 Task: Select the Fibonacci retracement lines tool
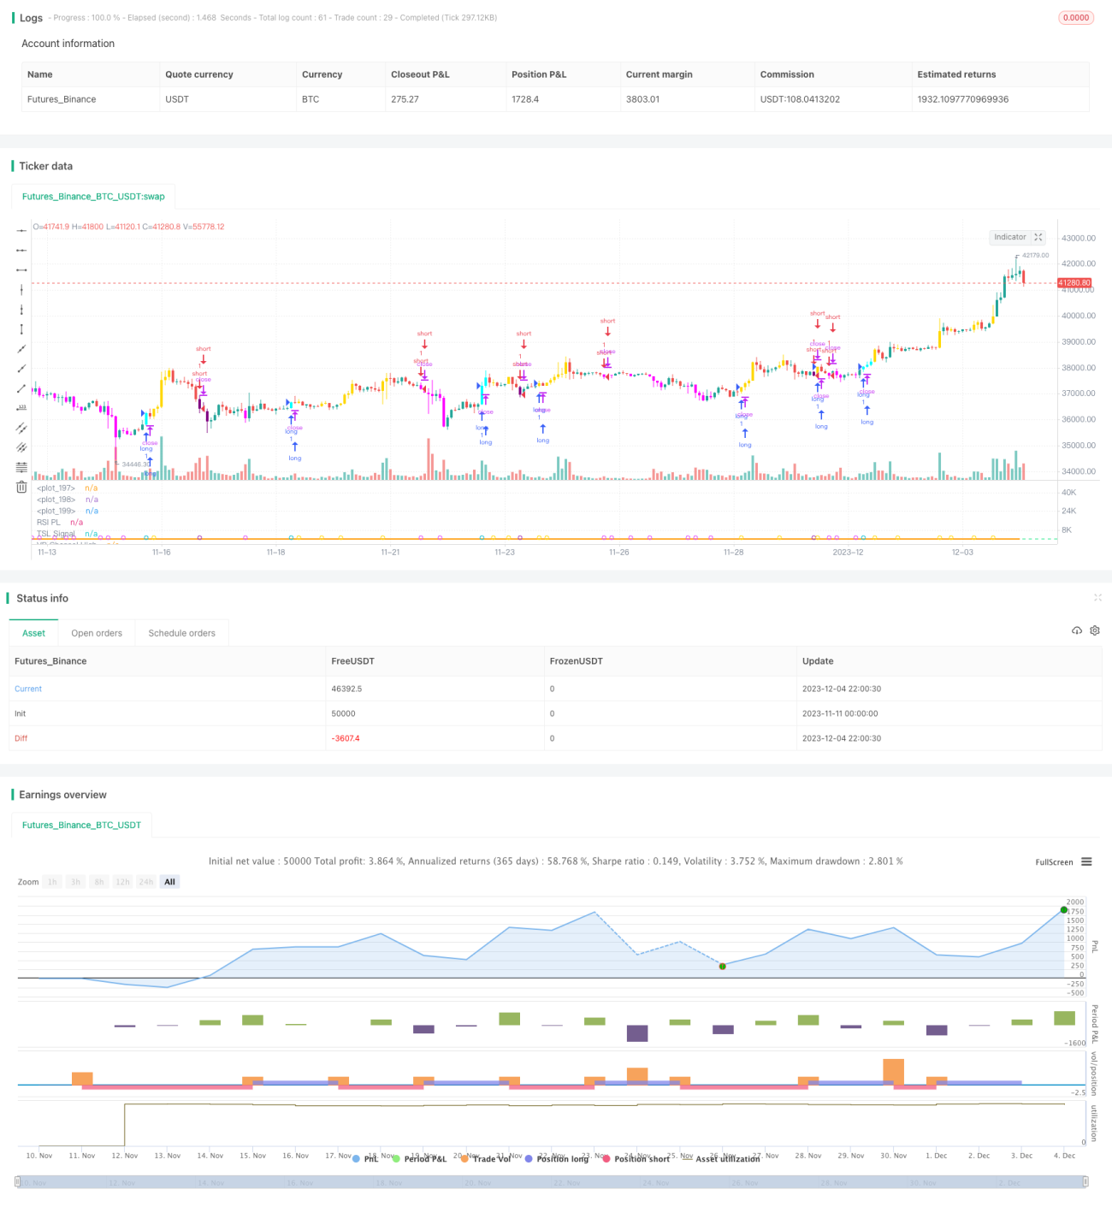click(x=21, y=467)
